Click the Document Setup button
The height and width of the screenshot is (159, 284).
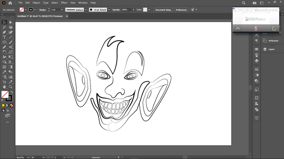163,10
